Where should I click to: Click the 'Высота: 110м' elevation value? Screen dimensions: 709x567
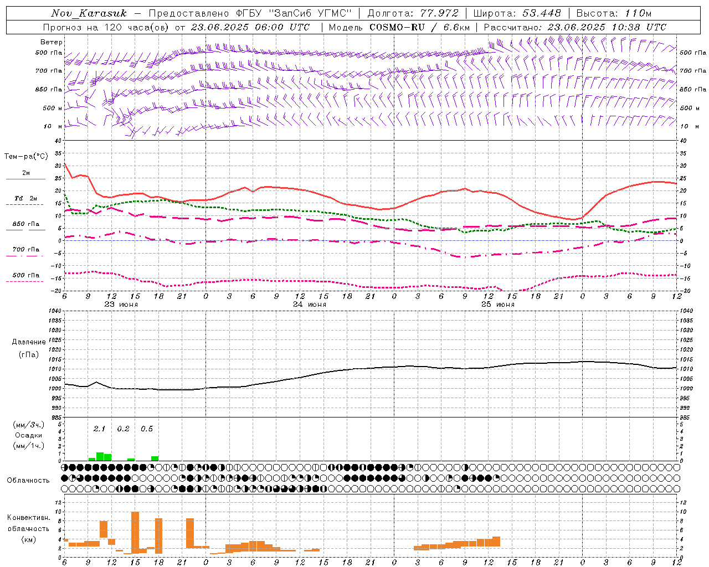click(614, 13)
